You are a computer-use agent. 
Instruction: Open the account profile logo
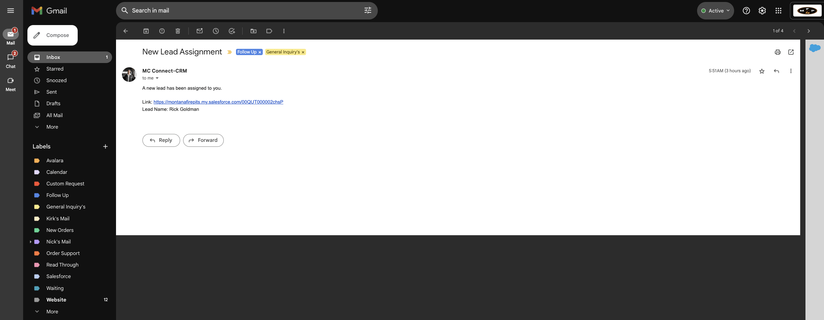tap(807, 11)
